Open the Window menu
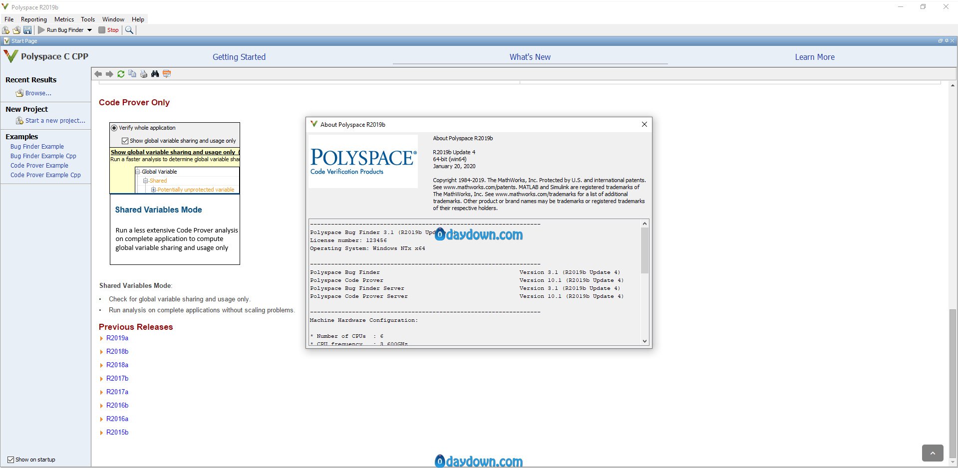 pos(113,19)
